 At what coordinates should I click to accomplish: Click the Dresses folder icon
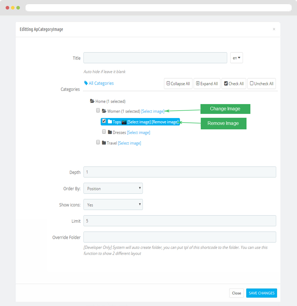(110, 132)
